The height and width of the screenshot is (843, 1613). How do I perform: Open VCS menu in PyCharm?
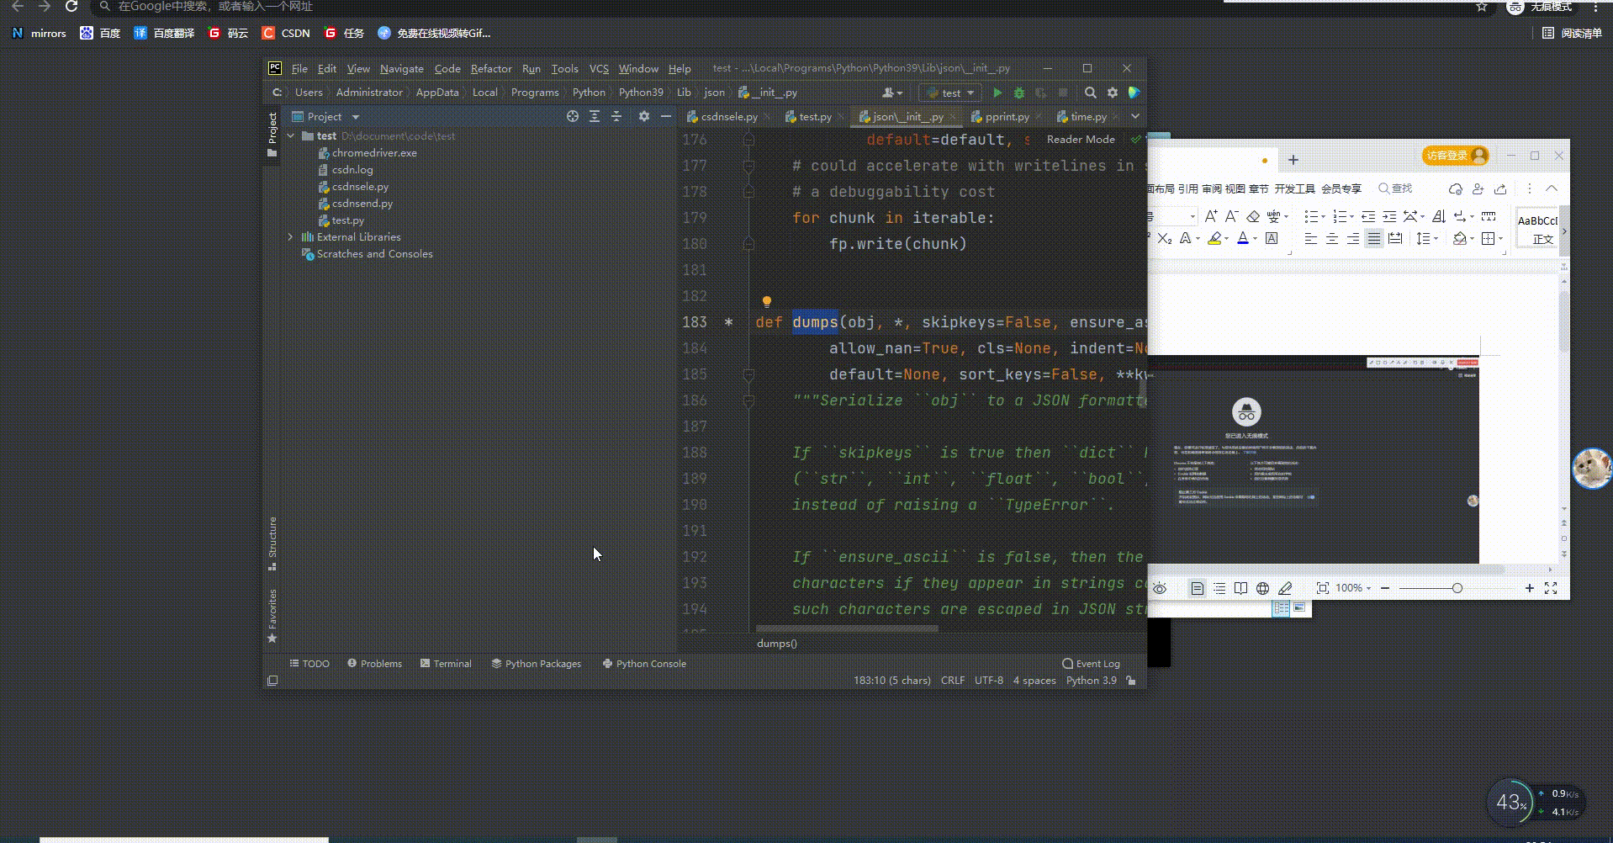(599, 69)
